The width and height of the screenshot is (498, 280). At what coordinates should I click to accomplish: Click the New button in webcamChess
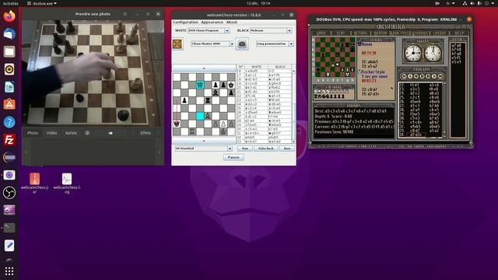pos(245,149)
